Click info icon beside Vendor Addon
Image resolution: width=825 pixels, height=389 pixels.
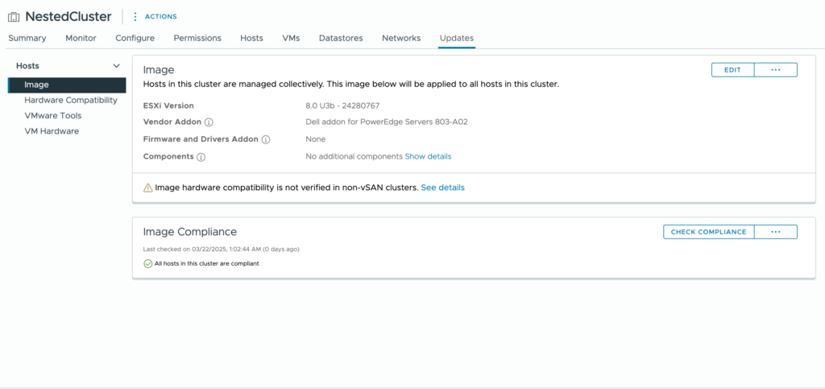coord(209,122)
